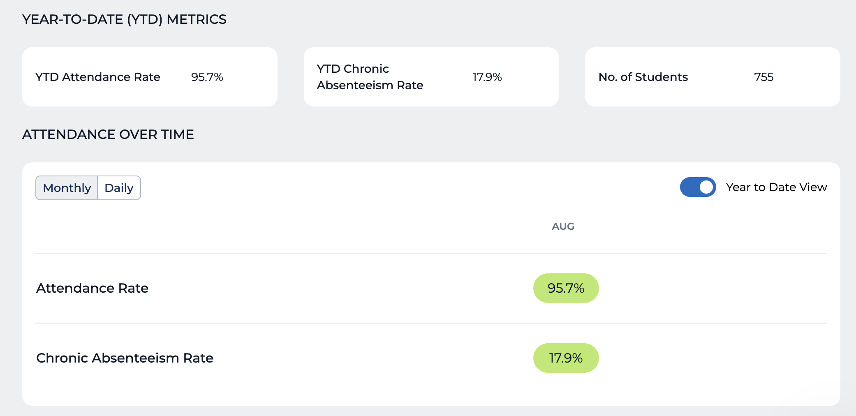This screenshot has width=856, height=416.
Task: Click the Attendance Over Time heading
Action: point(108,134)
